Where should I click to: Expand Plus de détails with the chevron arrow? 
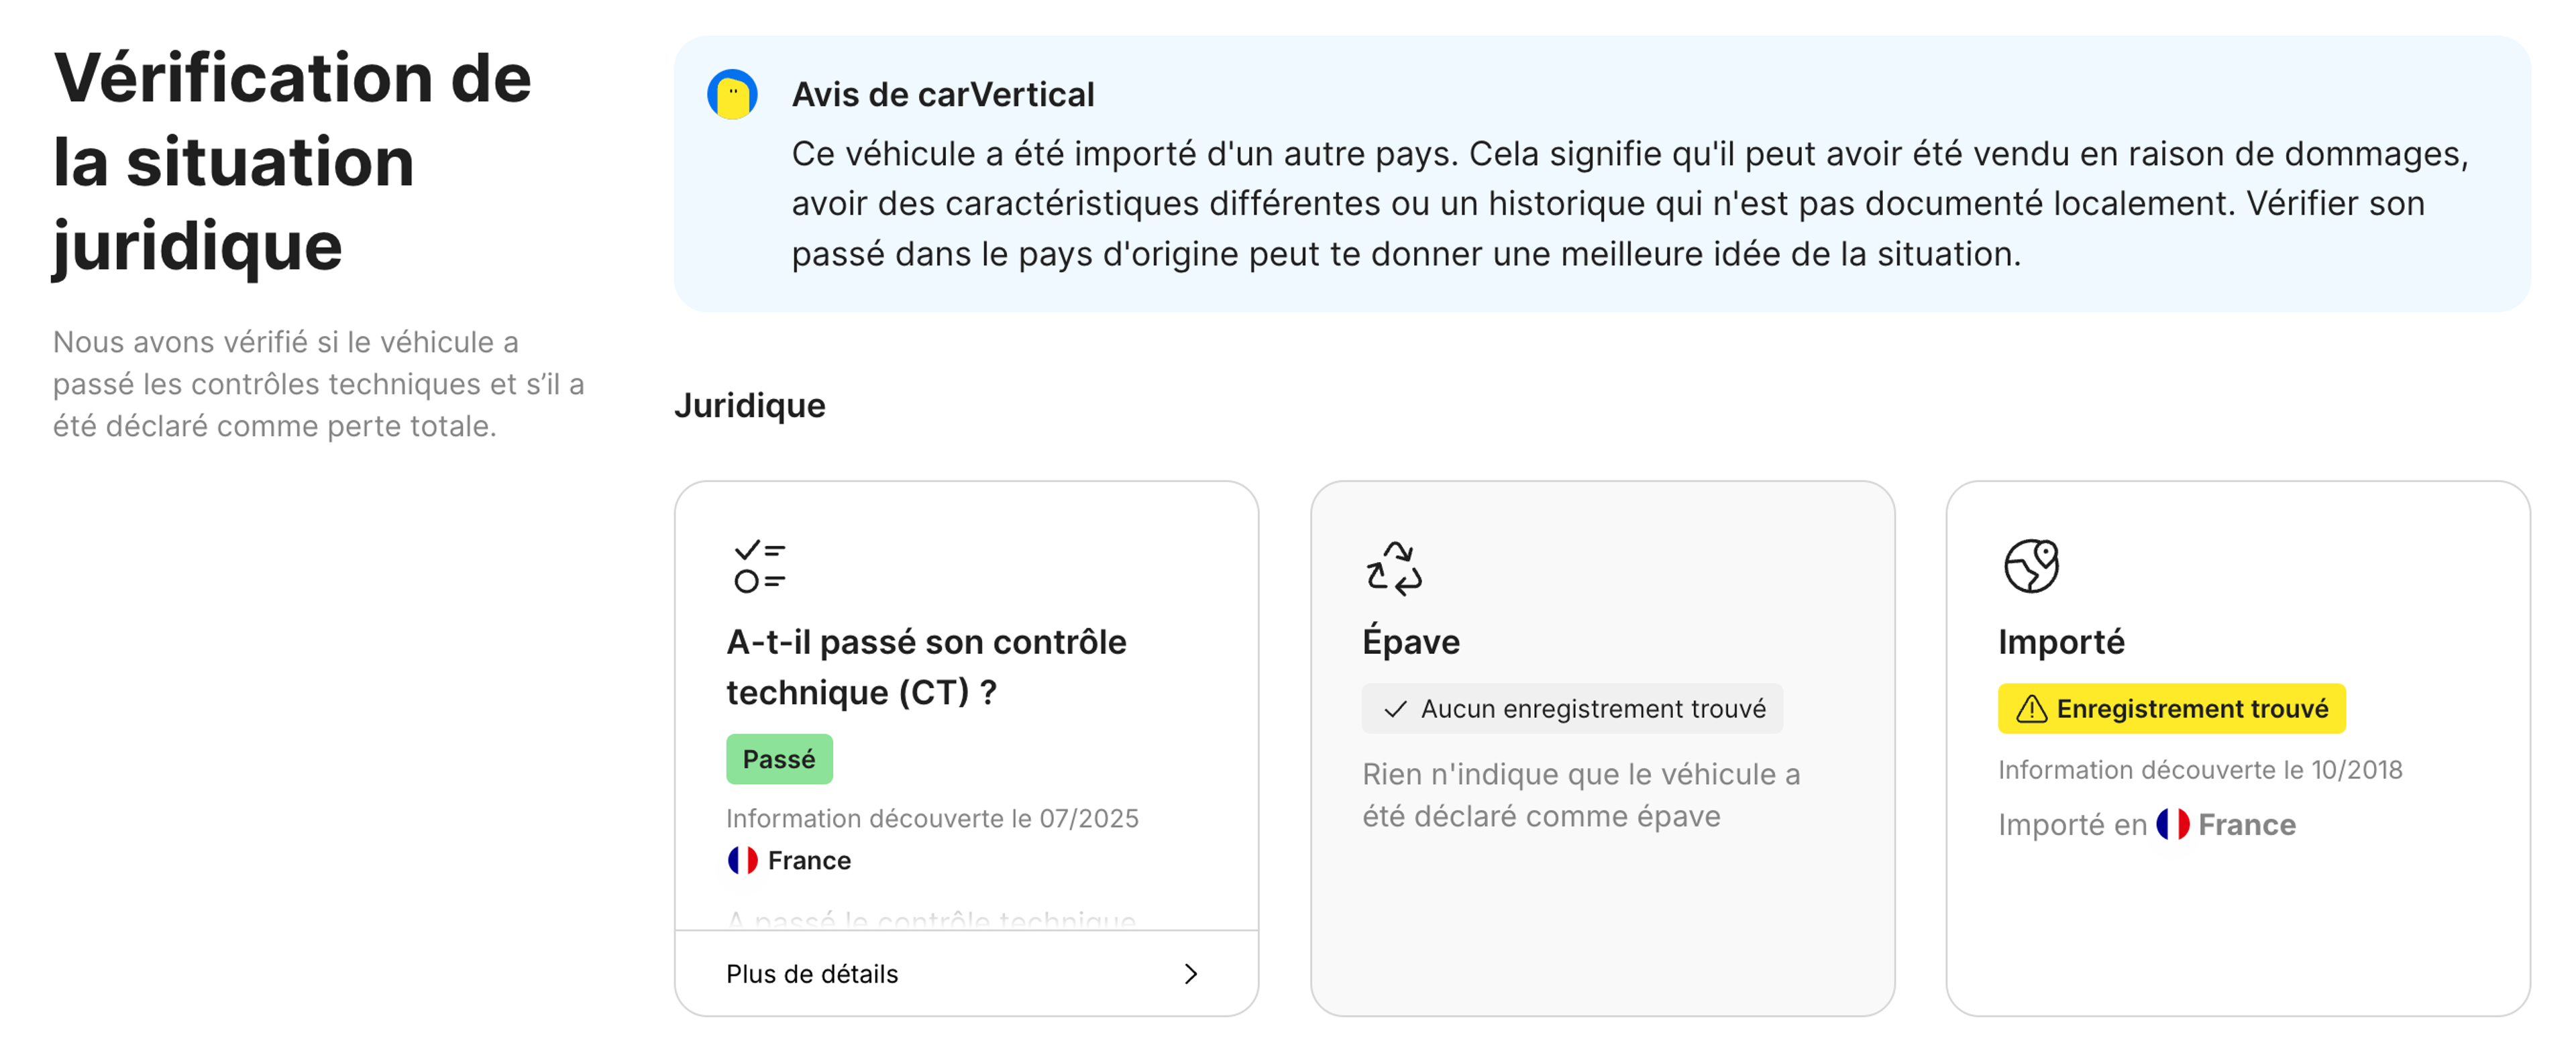1190,973
